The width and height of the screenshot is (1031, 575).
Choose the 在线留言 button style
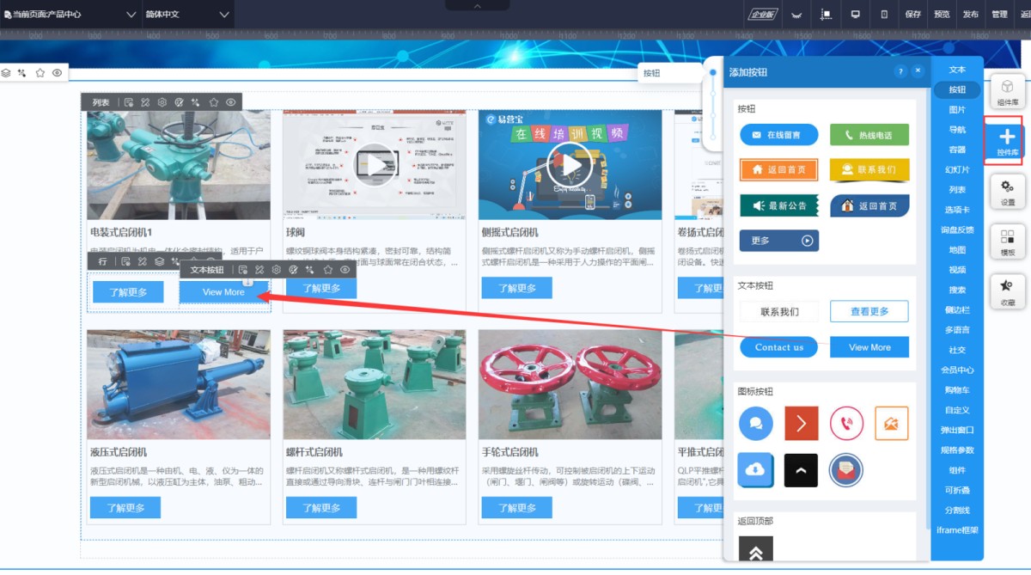click(x=778, y=135)
